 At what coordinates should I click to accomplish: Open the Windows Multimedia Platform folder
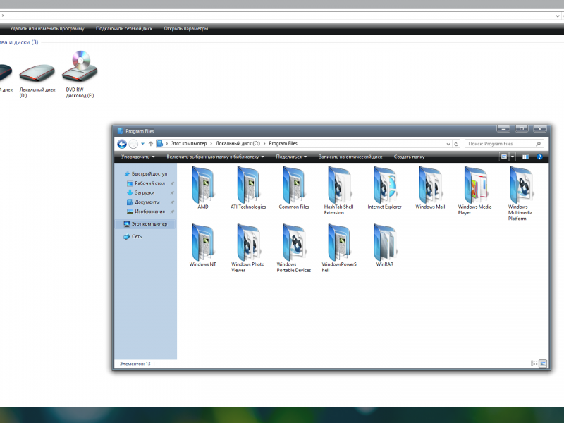click(x=520, y=193)
